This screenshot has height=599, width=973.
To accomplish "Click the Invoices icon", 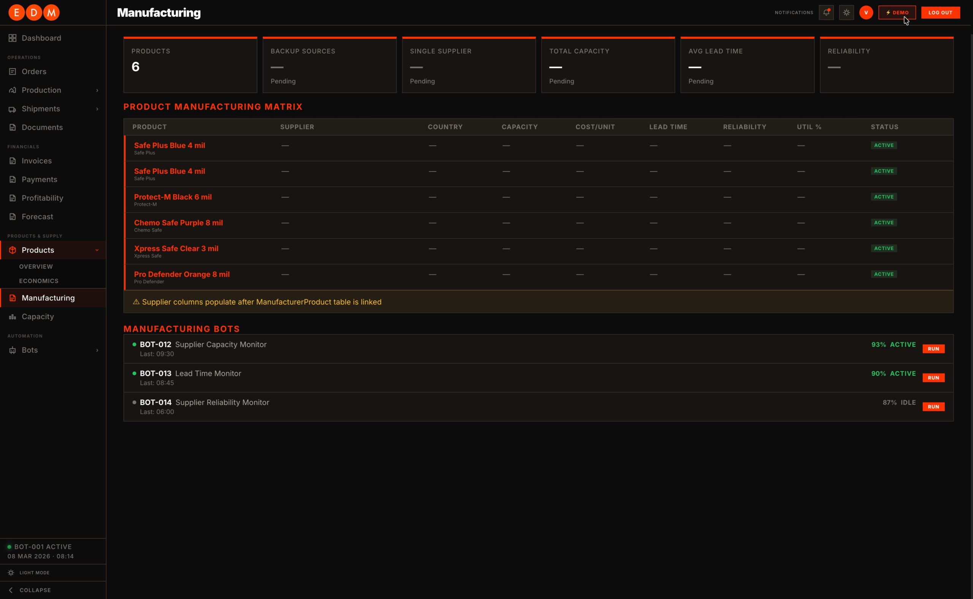I will [x=12, y=161].
